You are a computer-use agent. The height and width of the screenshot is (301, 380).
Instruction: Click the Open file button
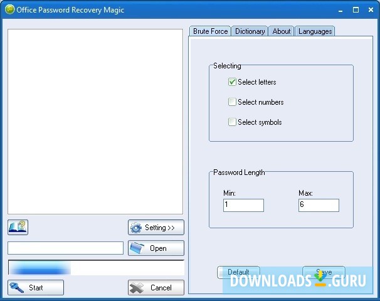[156, 248]
